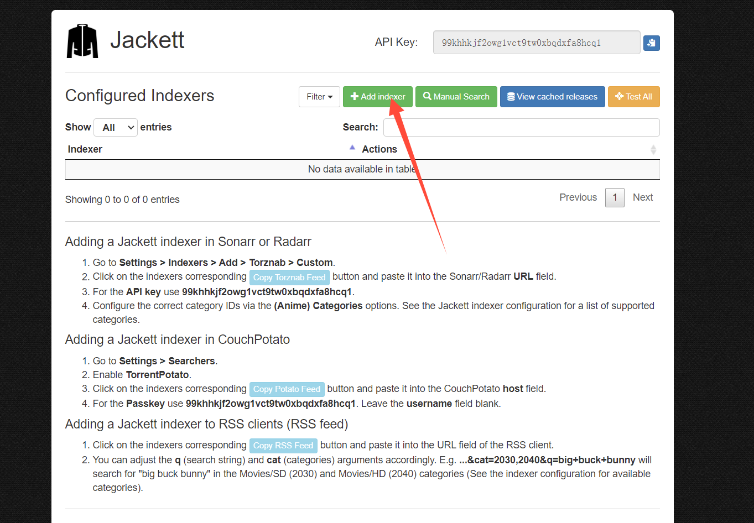The width and height of the screenshot is (754, 523).
Task: Run Test All indexers
Action: [634, 97]
